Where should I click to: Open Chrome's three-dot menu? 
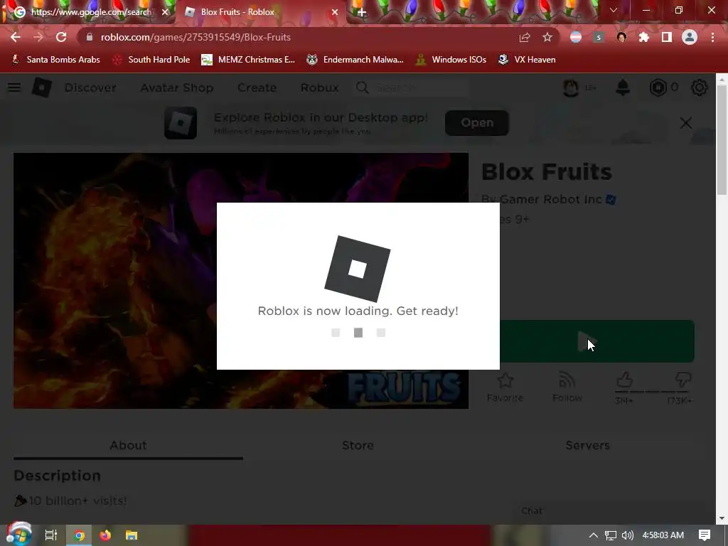click(x=712, y=37)
